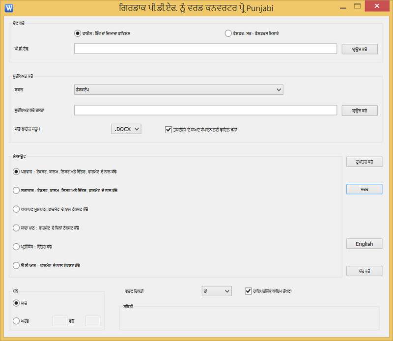393x341 pixels.
Task: Choose the fifth layout option for images only
Action: [16, 247]
